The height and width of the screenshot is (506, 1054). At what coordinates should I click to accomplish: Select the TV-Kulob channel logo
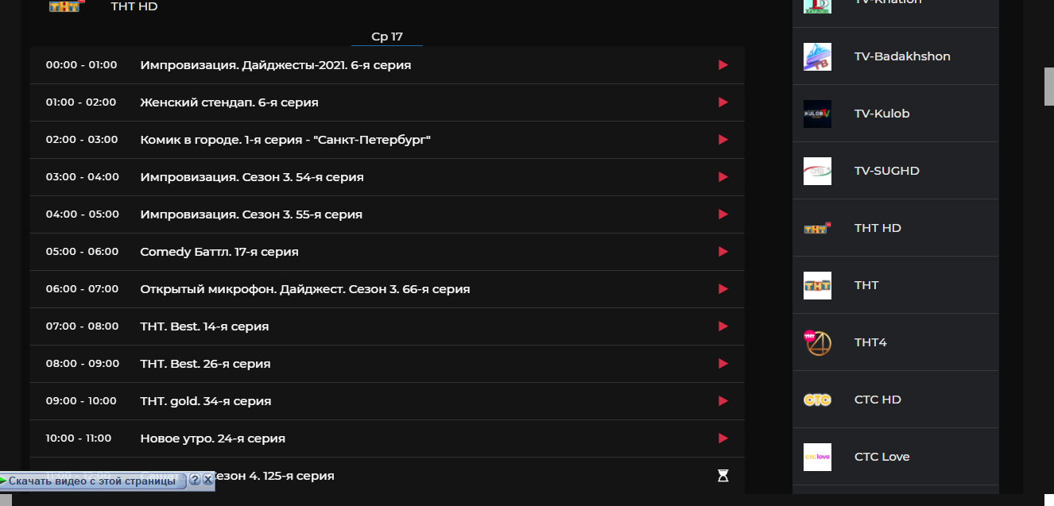pos(817,114)
